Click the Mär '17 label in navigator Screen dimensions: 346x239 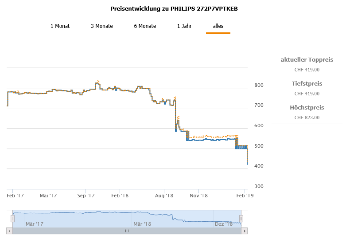[x=34, y=224]
